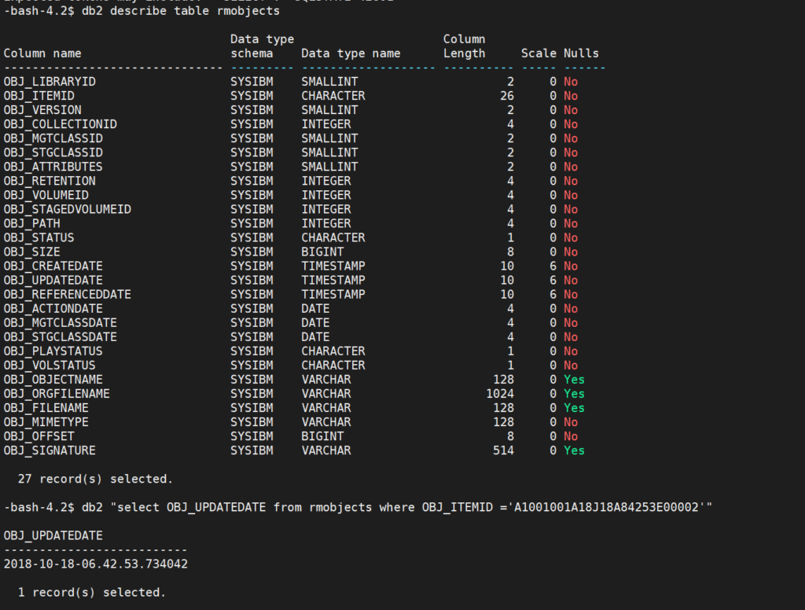The width and height of the screenshot is (805, 610).
Task: Click OBJ_UPDATEDATE in the describe table
Action: (x=53, y=281)
